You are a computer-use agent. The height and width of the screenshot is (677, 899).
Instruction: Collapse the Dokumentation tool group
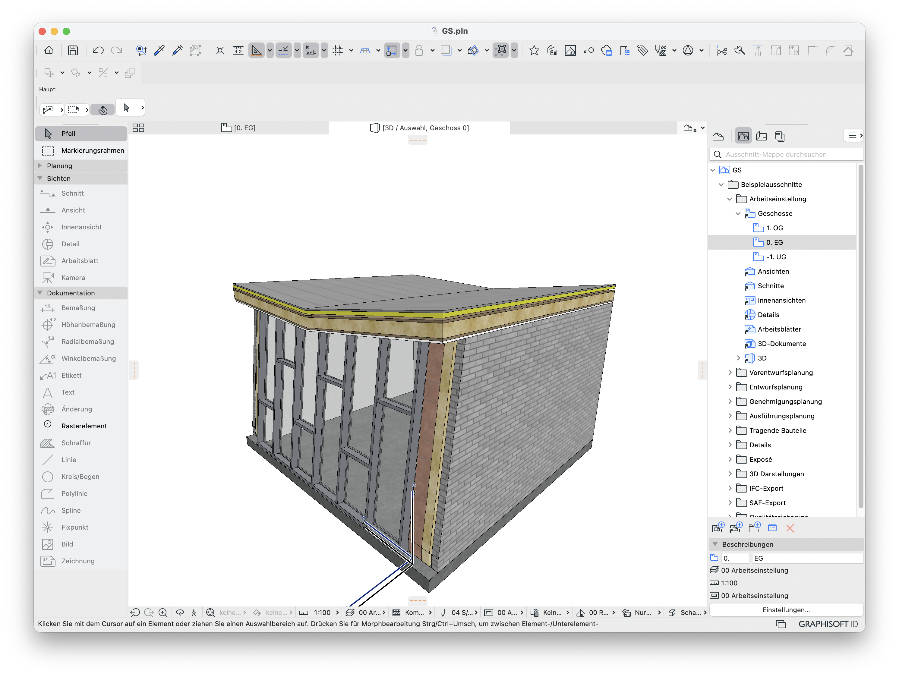pos(40,293)
